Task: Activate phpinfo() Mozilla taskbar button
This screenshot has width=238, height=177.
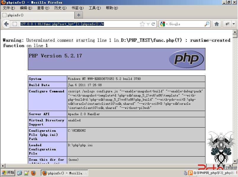Action: [65, 173]
